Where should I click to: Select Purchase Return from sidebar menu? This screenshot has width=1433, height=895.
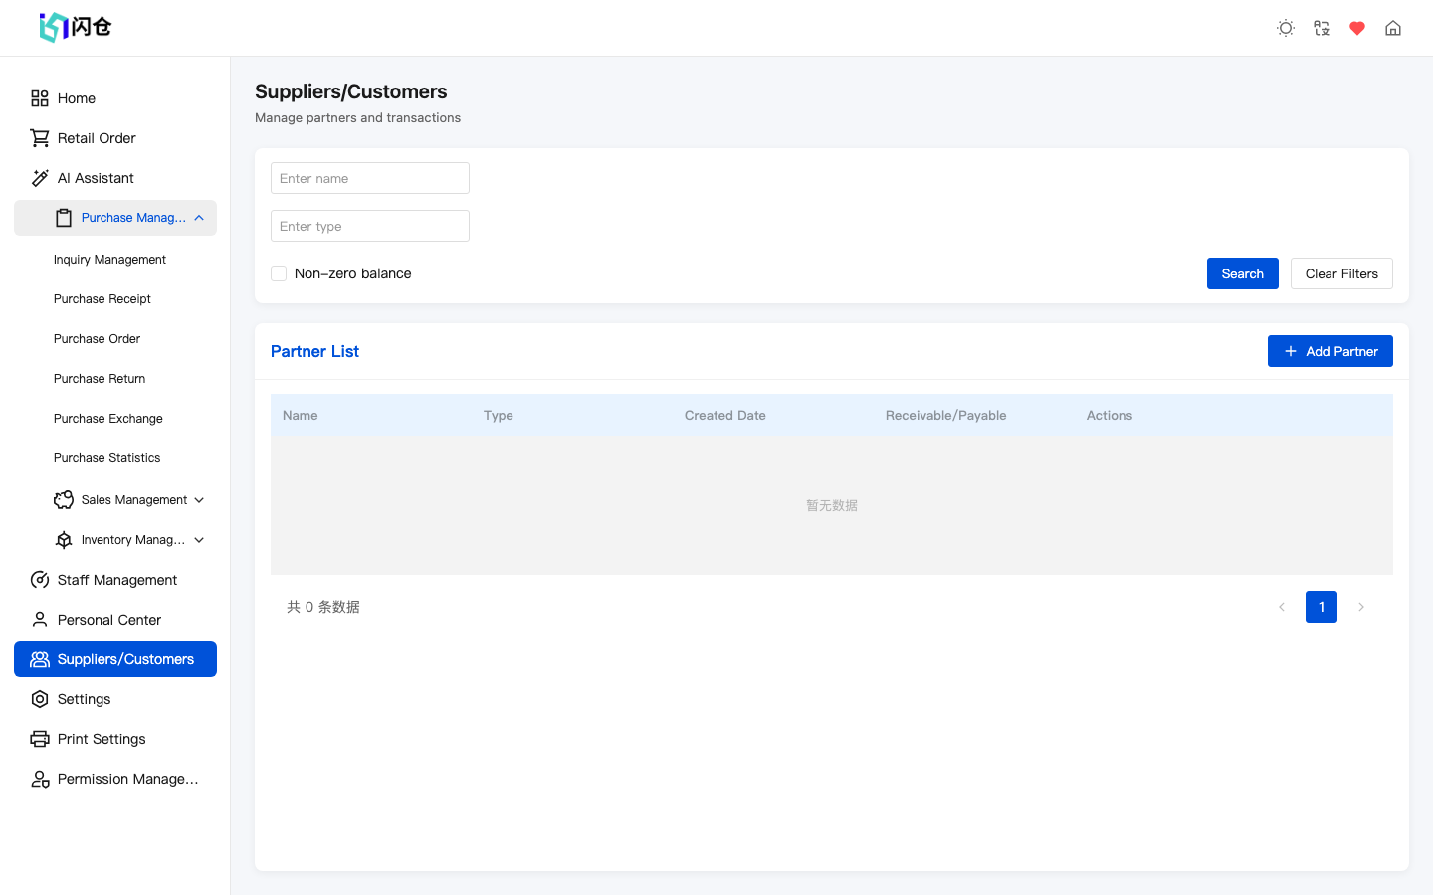[x=100, y=378]
